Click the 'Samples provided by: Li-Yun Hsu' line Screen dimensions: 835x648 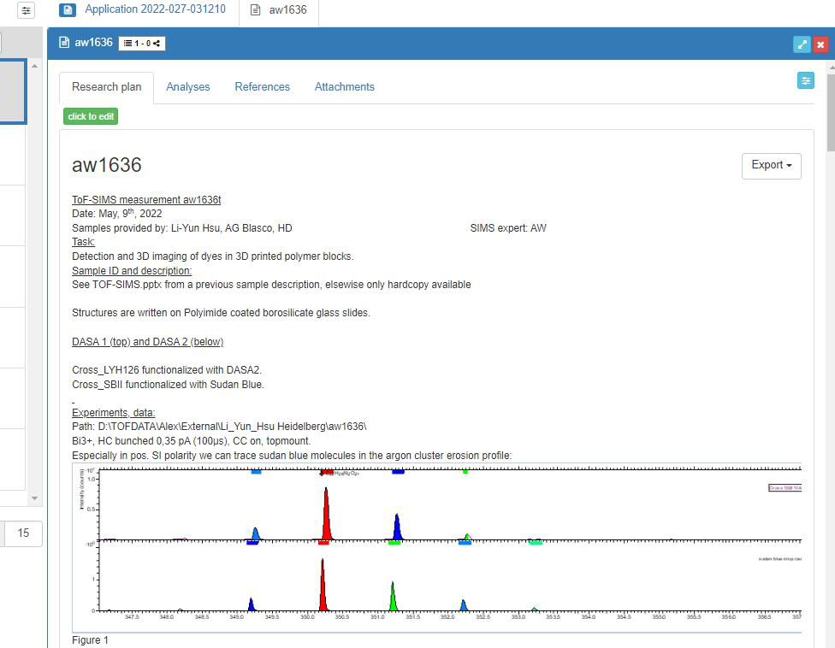(182, 228)
